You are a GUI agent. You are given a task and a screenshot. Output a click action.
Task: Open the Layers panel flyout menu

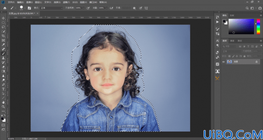[x=261, y=41]
